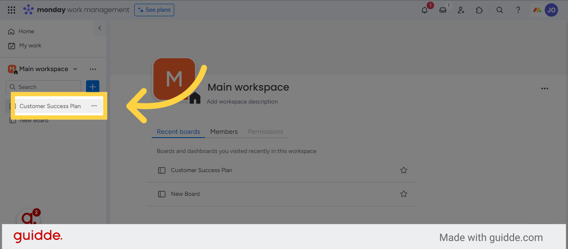Click the waffle menu top left
Screen dimensions: 568x249
pos(11,10)
